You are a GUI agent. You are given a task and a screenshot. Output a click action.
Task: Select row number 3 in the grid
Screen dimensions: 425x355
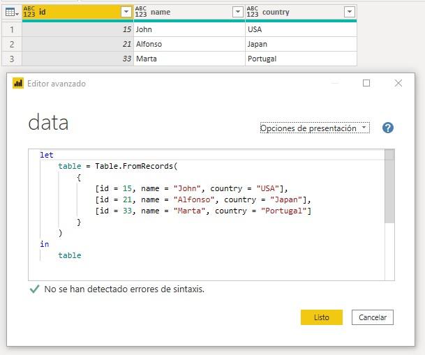coord(12,59)
